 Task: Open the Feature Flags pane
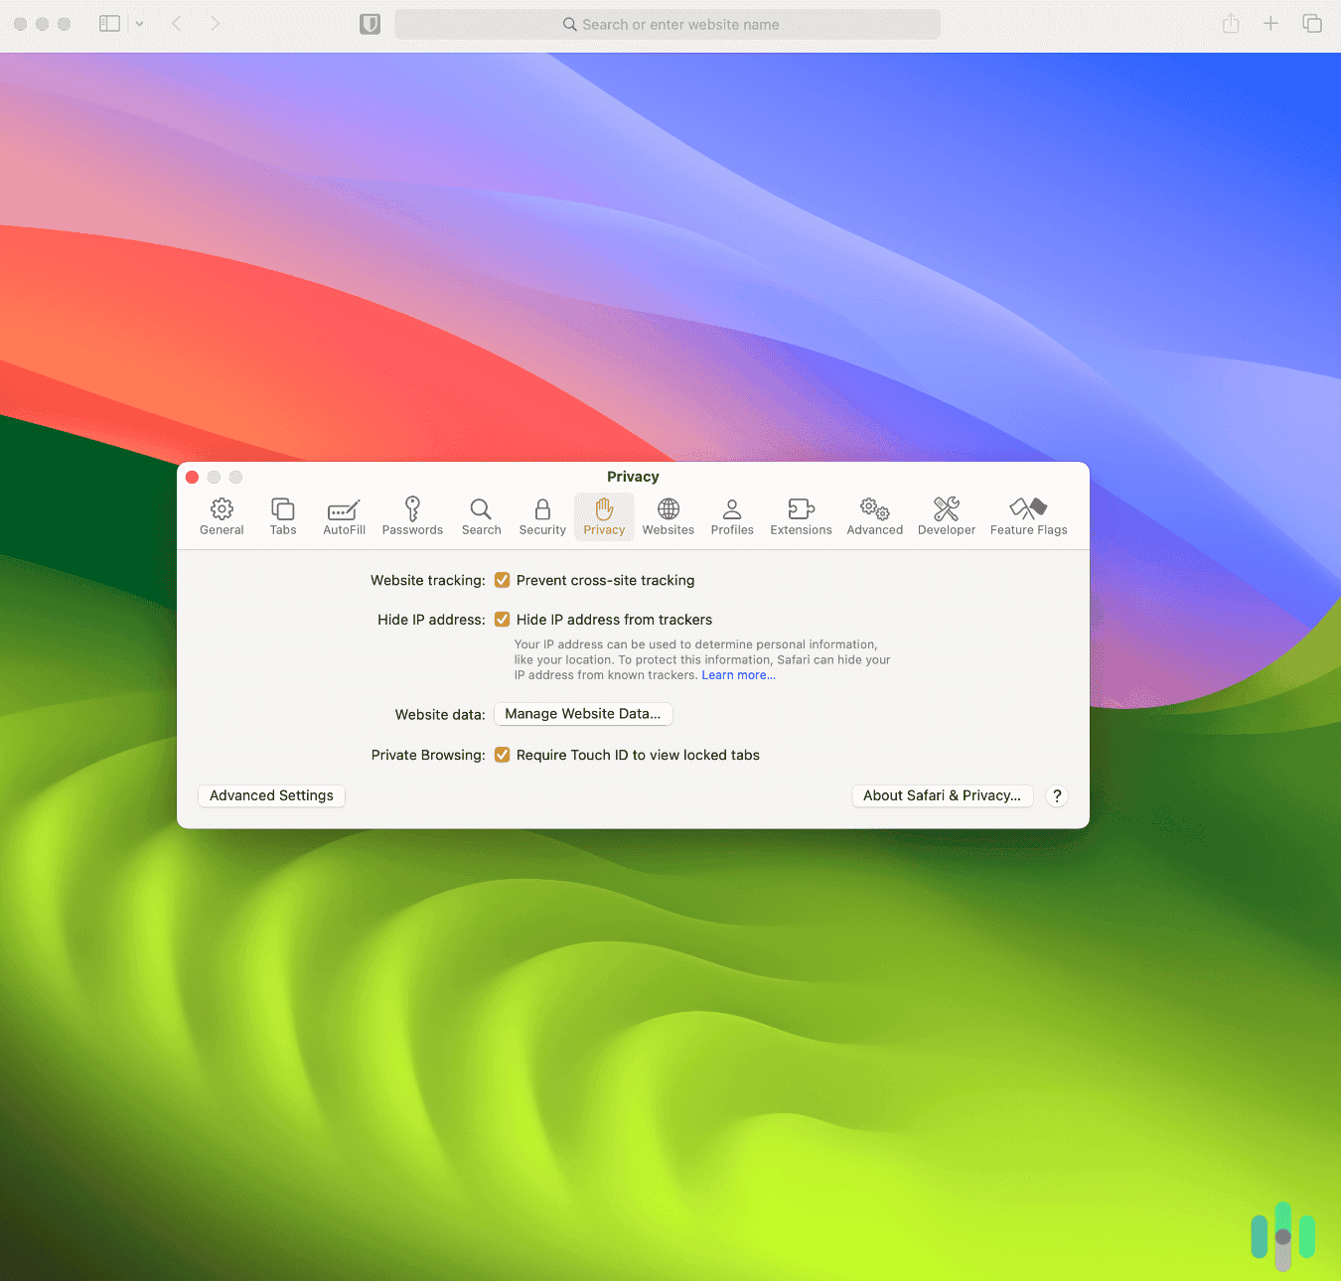[x=1028, y=515]
